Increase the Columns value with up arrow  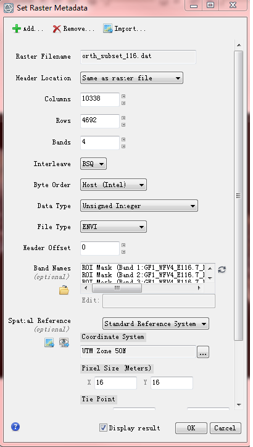click(x=123, y=96)
